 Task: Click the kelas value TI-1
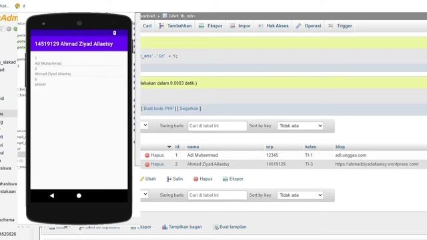click(309, 155)
